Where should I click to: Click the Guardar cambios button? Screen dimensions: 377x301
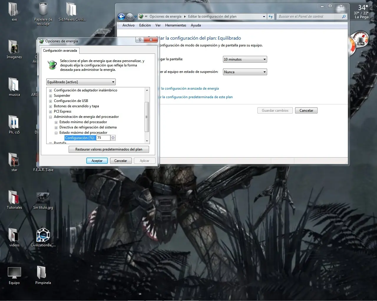click(x=275, y=111)
